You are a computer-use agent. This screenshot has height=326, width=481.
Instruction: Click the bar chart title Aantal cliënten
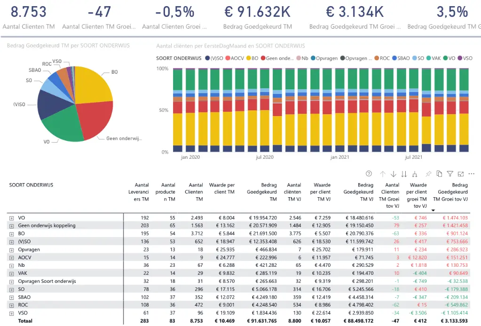tap(230, 46)
